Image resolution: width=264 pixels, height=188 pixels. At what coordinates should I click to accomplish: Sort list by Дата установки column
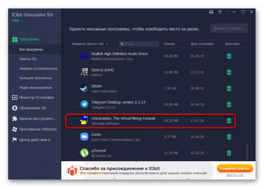202,44
